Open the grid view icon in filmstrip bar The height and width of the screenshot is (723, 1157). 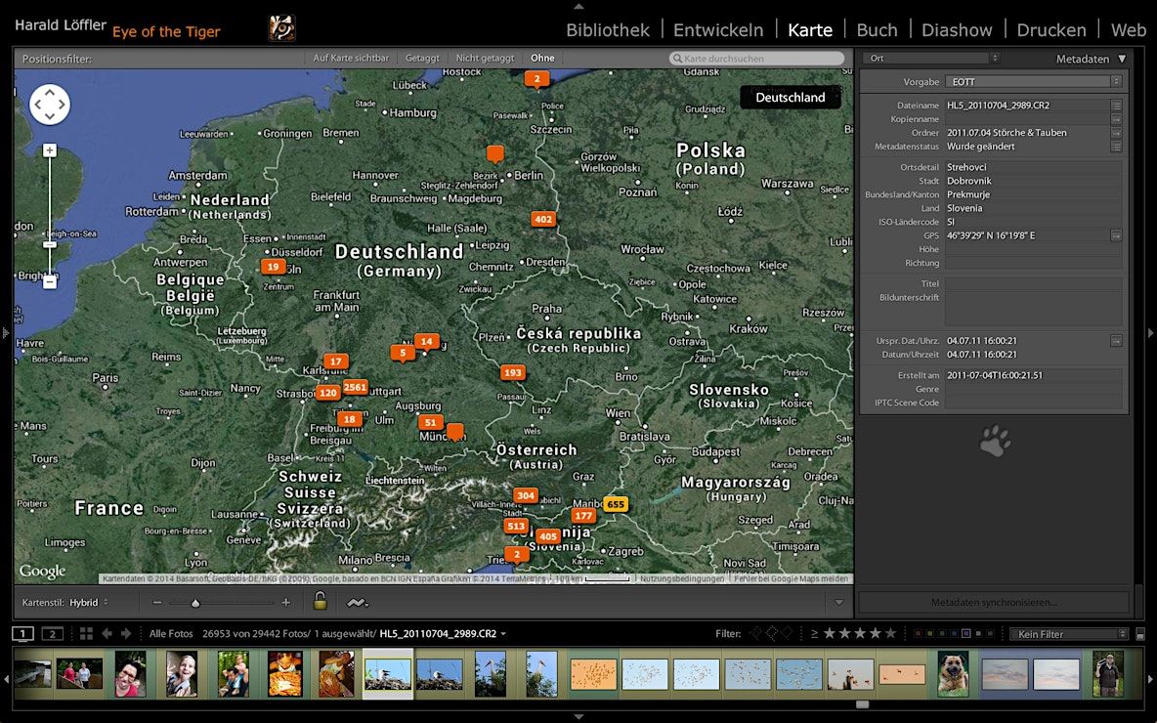86,634
